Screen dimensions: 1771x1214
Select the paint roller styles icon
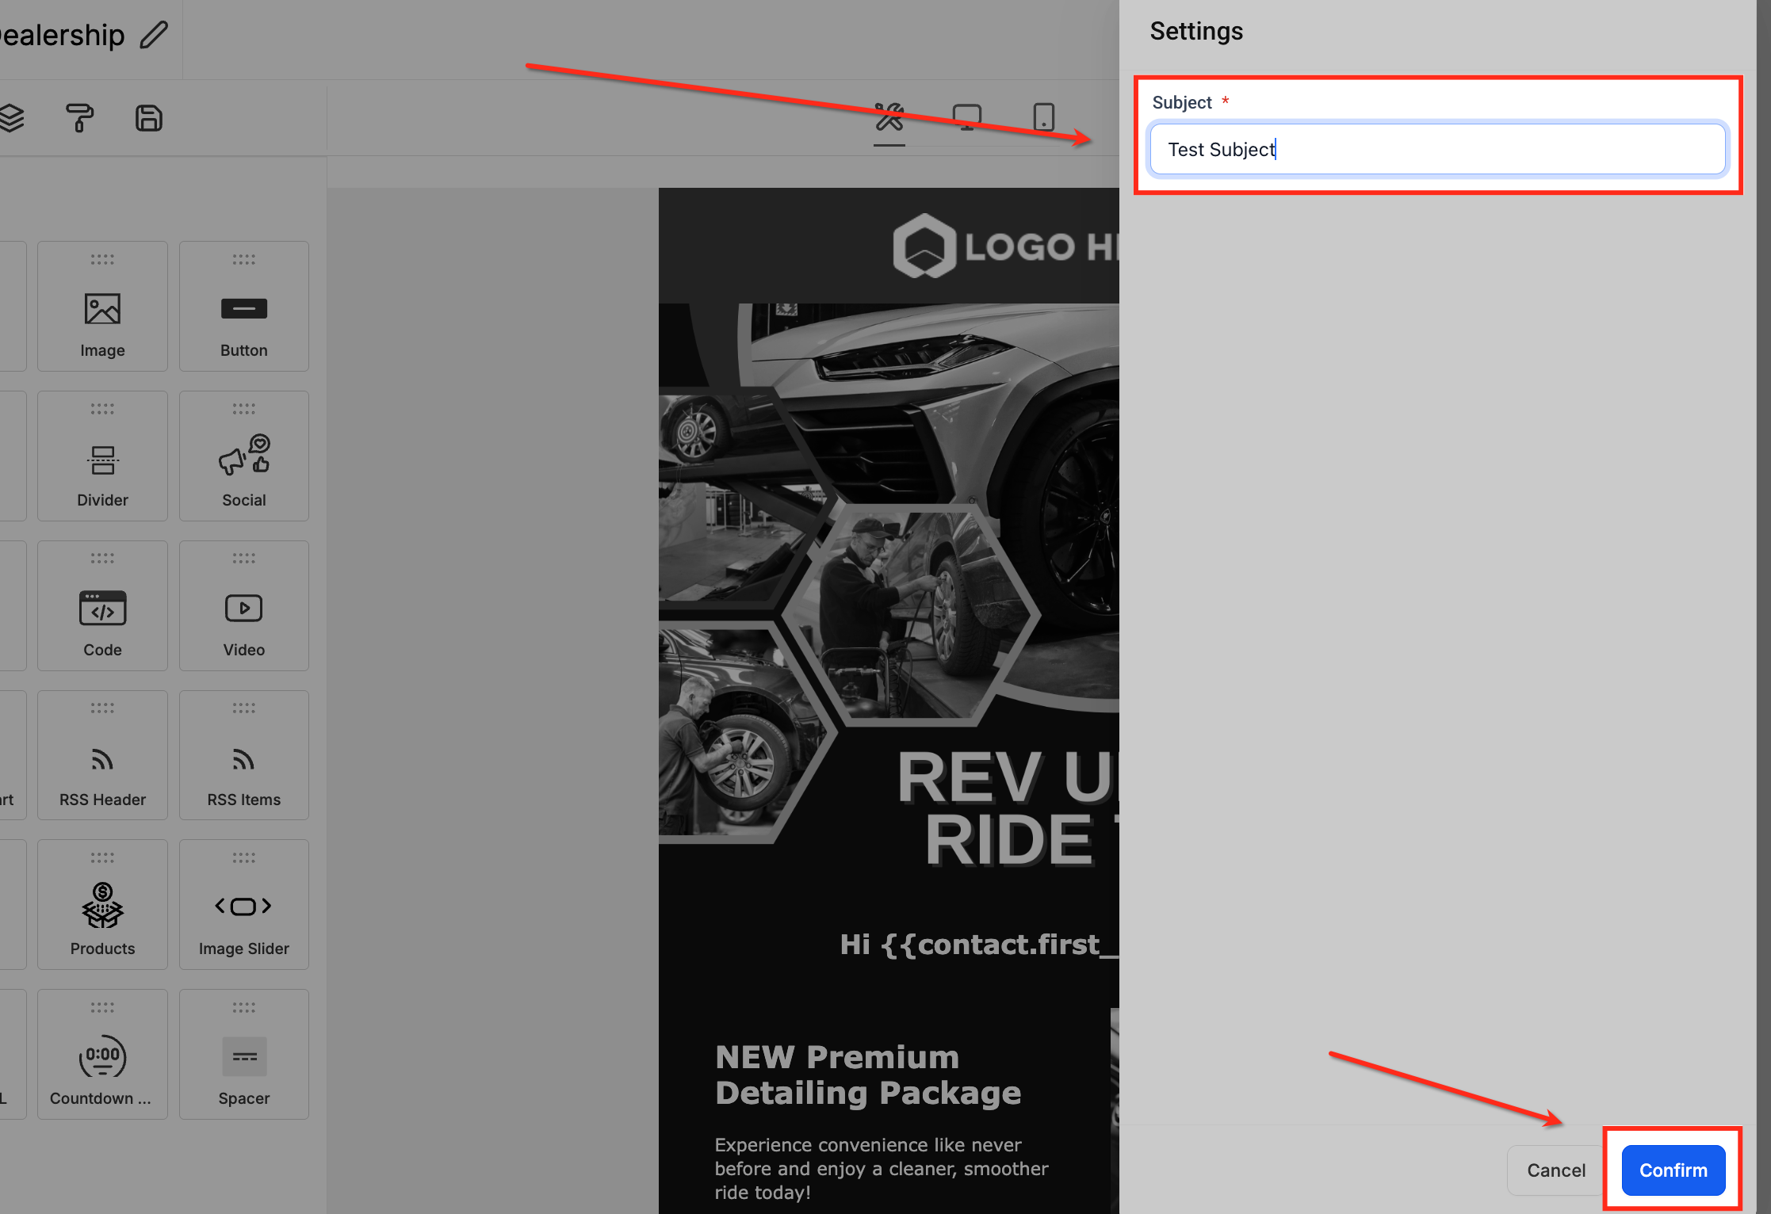tap(79, 118)
